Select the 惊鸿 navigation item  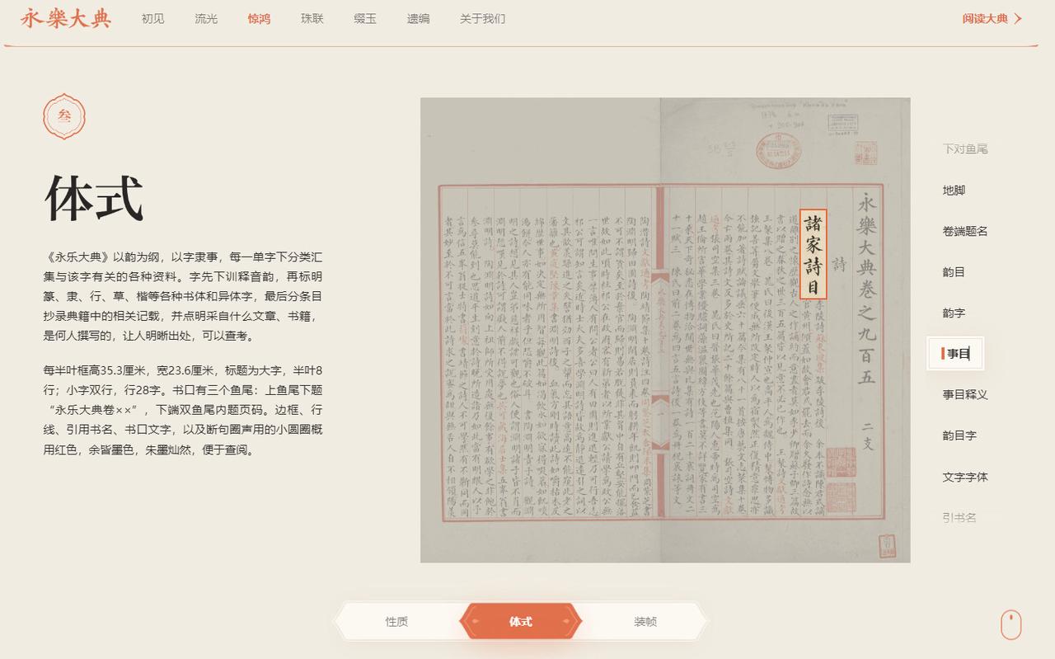[259, 18]
